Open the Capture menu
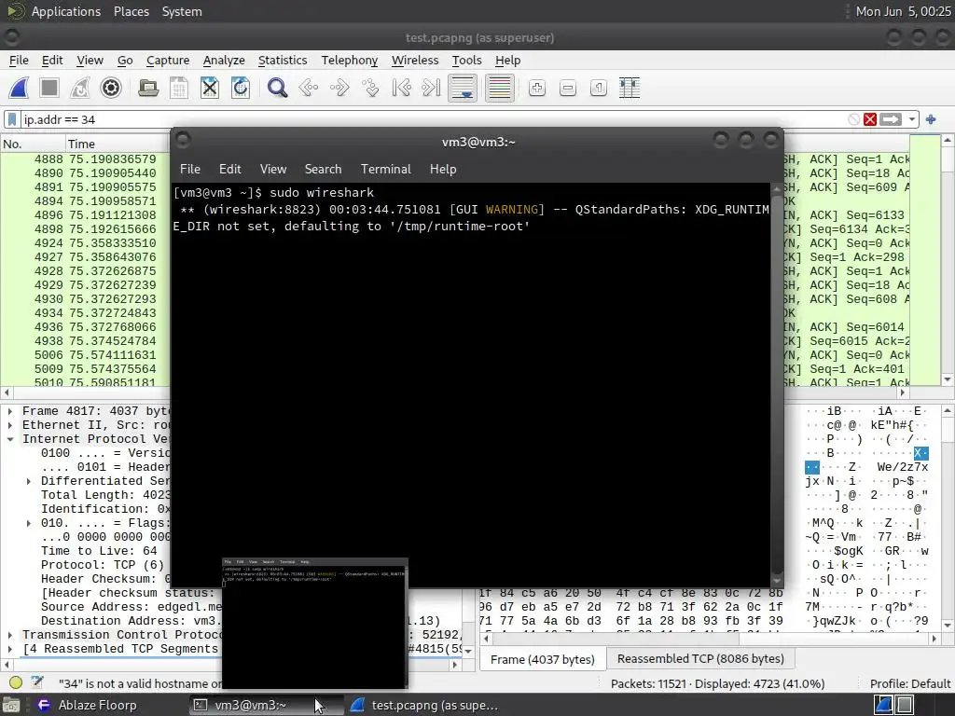Viewport: 955px width, 716px height. [x=168, y=61]
